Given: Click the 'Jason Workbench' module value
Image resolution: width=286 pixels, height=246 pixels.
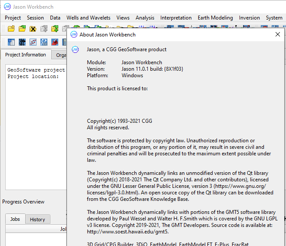Looking at the screenshot, I should point(142,62).
